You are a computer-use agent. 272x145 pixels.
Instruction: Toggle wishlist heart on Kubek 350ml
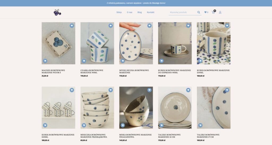(x=72, y=90)
